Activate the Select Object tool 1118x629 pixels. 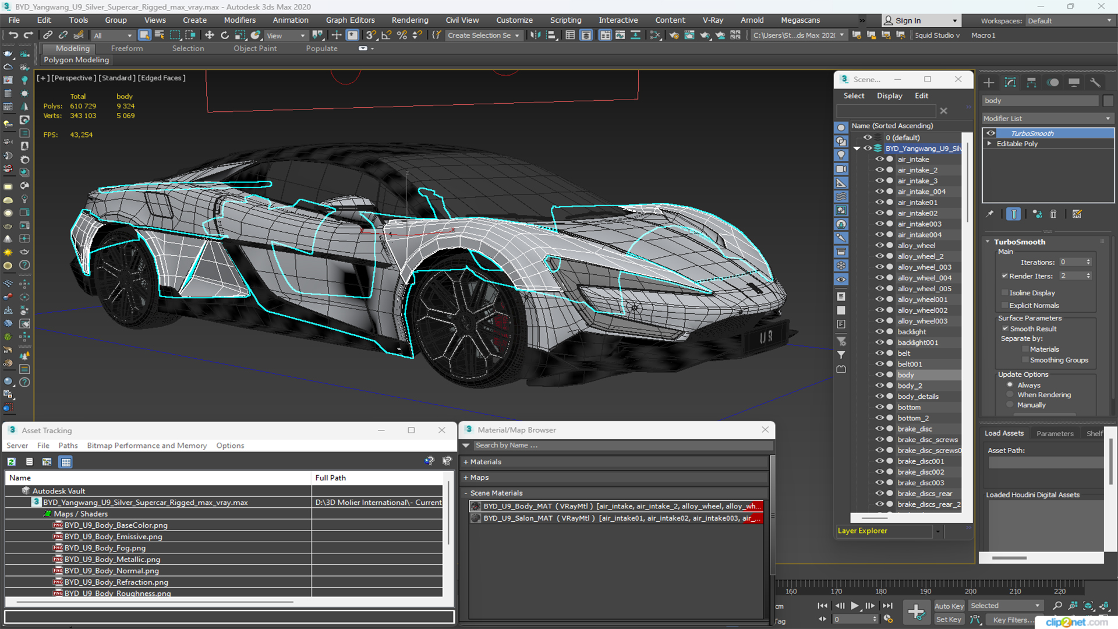(x=144, y=36)
